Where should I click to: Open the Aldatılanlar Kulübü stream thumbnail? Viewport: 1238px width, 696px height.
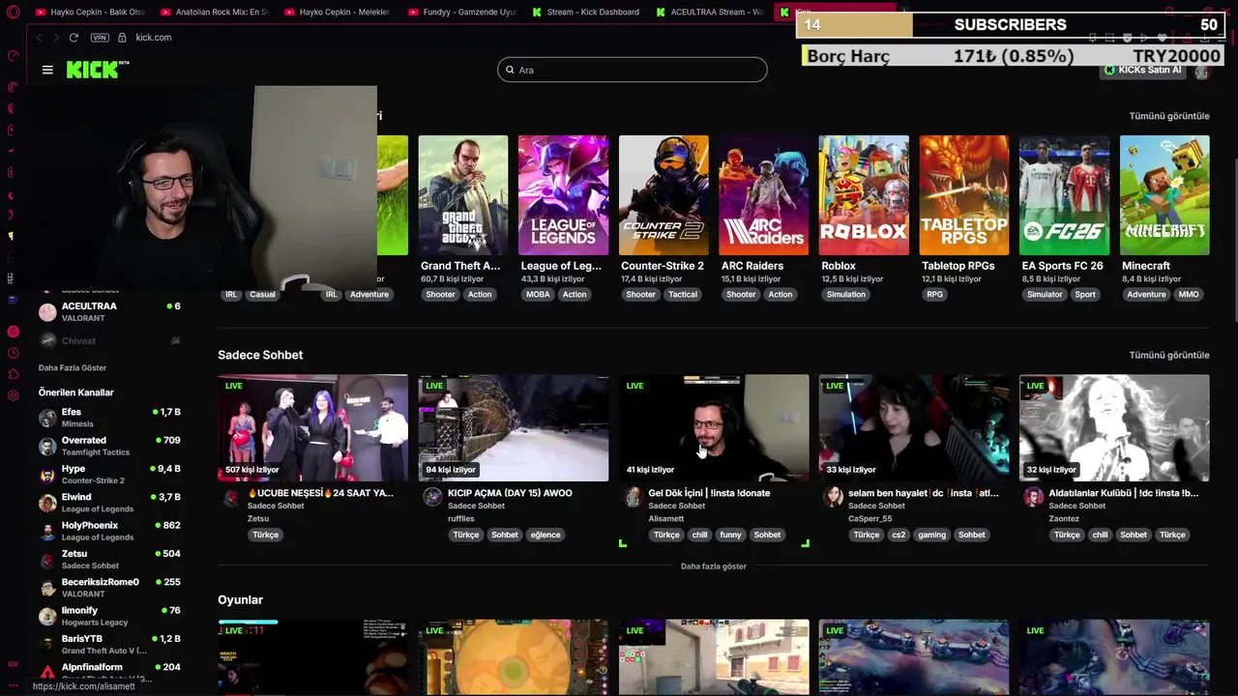point(1114,427)
